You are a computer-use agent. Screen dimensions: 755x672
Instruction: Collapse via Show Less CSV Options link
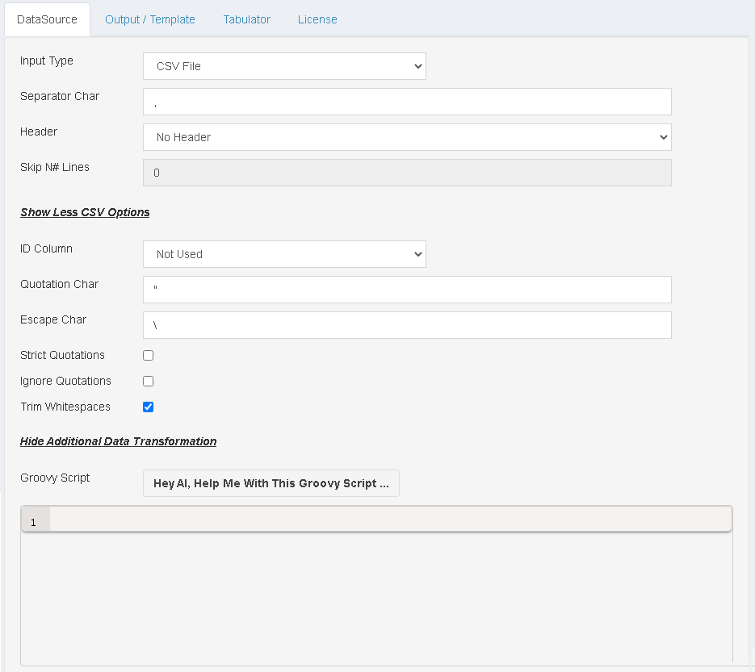pos(85,212)
